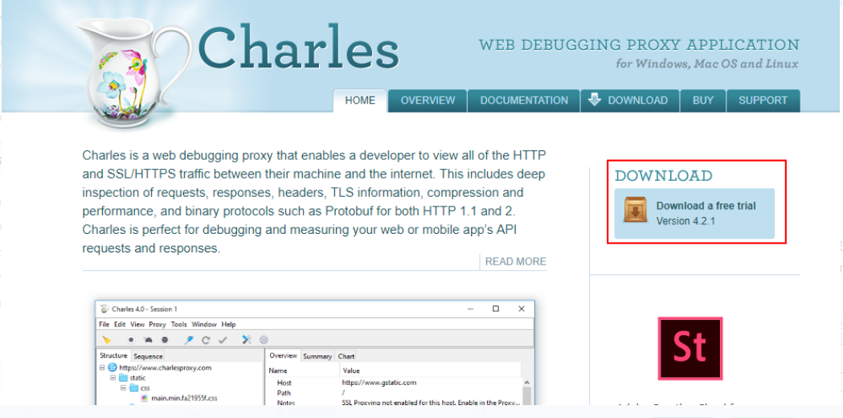Open the HOME navigation tab

(360, 100)
